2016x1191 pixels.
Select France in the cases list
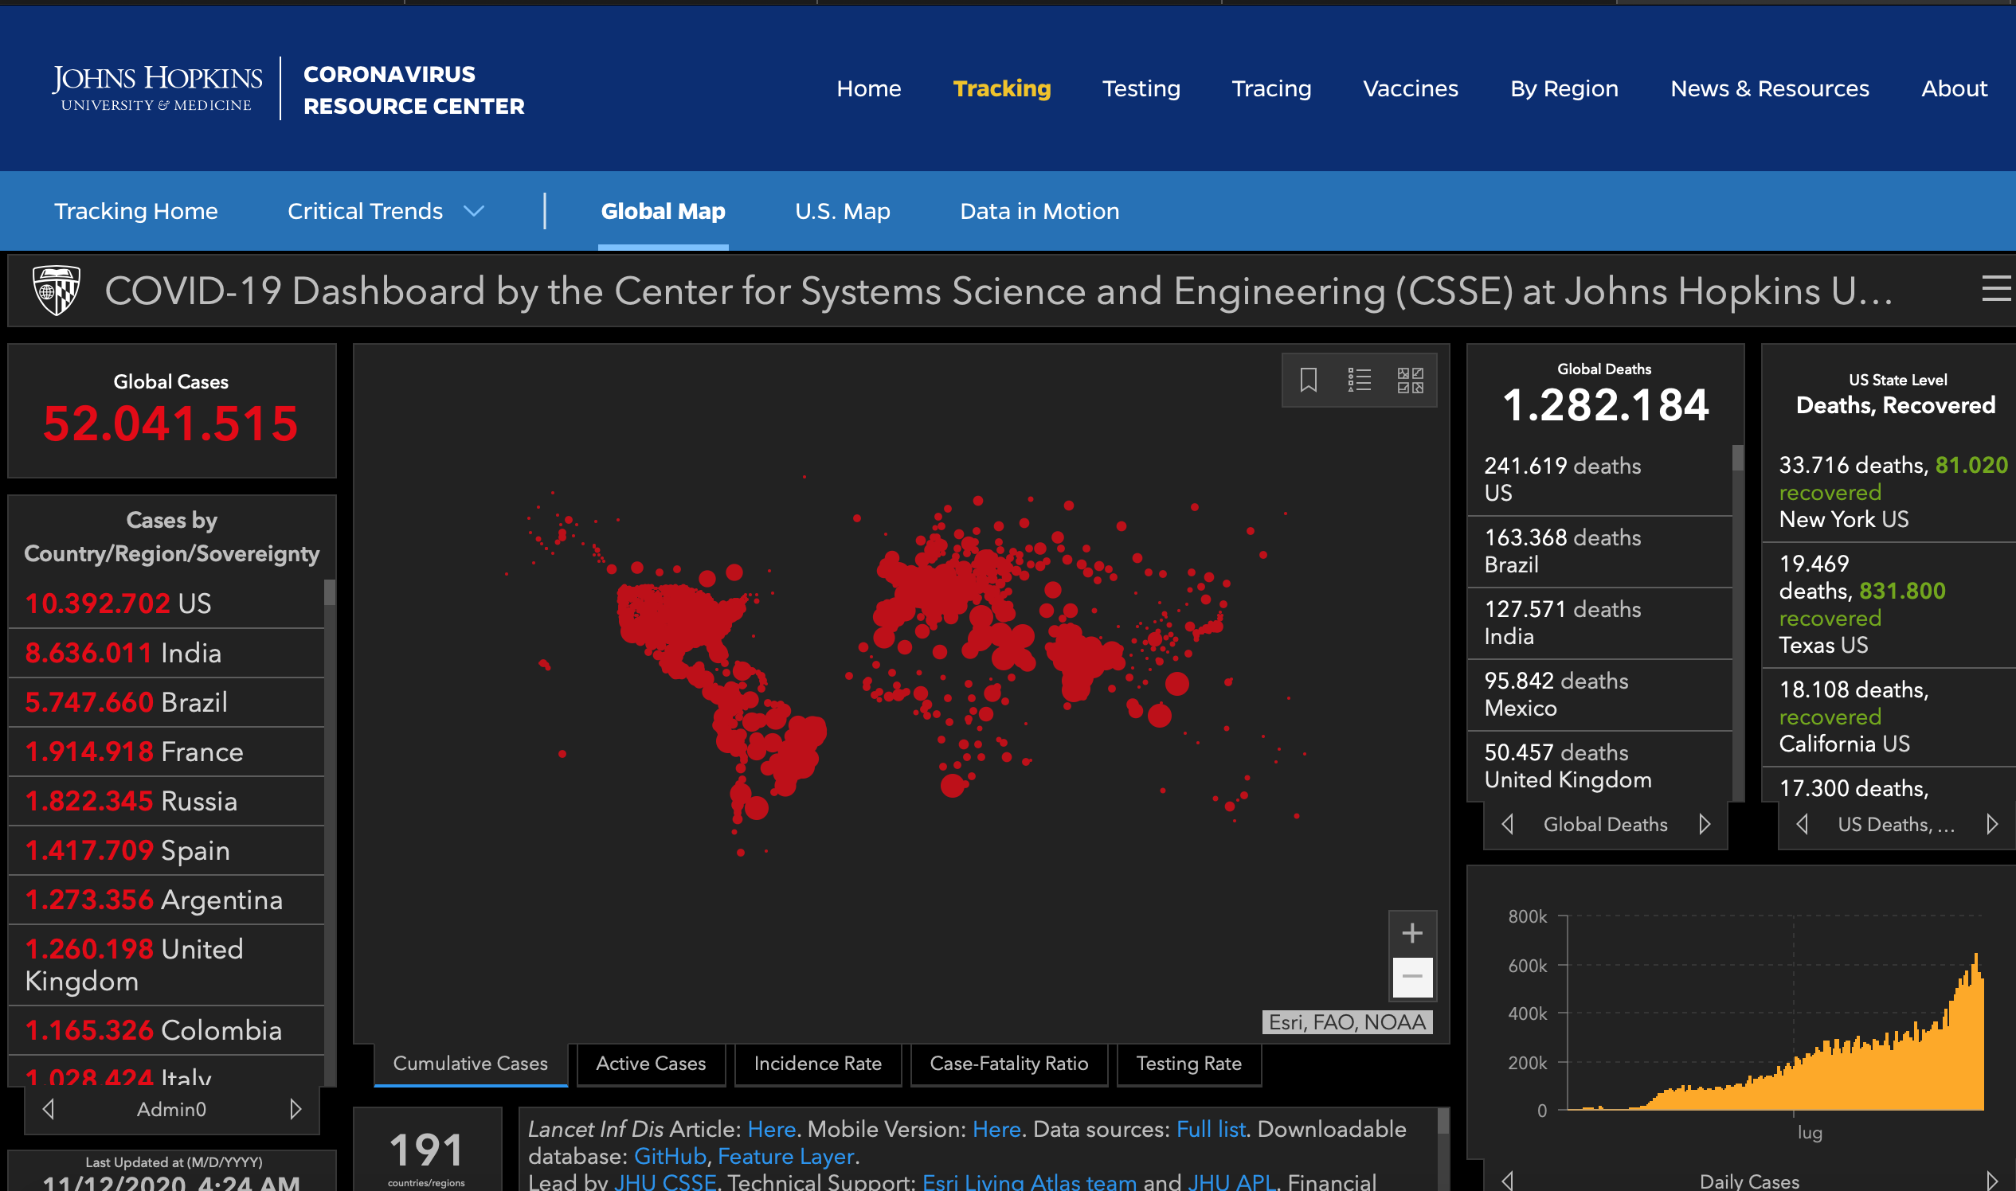(166, 752)
